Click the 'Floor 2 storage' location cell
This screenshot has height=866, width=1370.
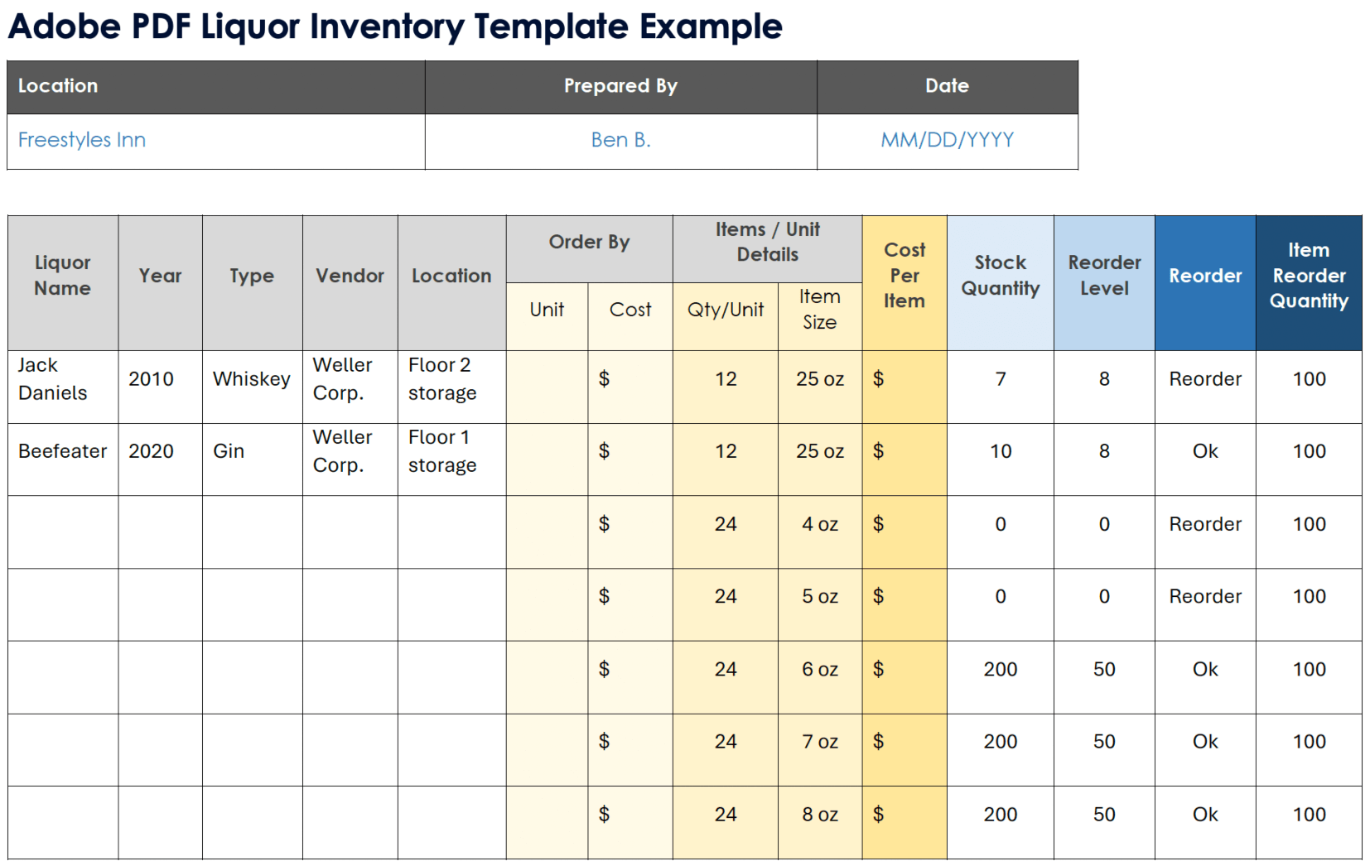point(451,387)
